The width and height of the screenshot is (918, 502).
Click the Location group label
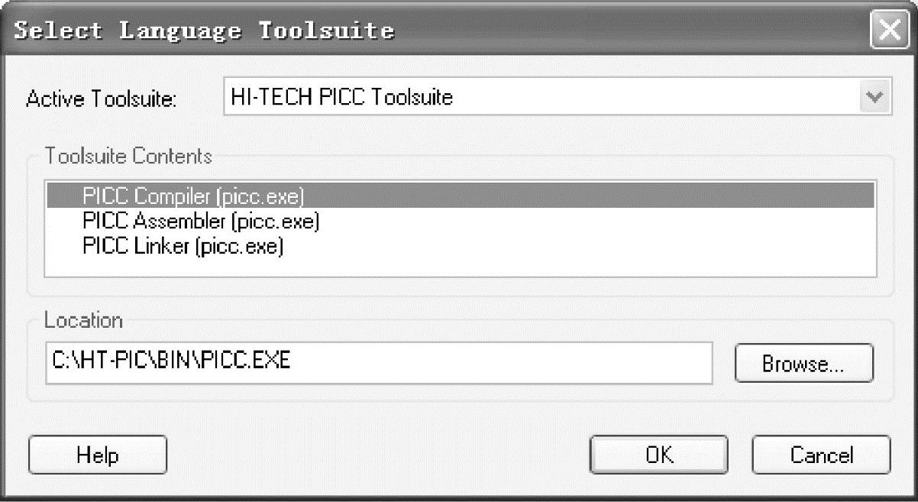[83, 319]
